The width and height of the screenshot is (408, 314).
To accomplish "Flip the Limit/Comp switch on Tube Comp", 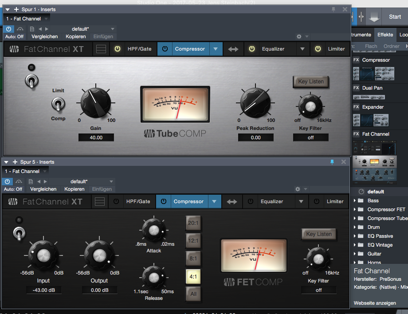I will click(58, 104).
